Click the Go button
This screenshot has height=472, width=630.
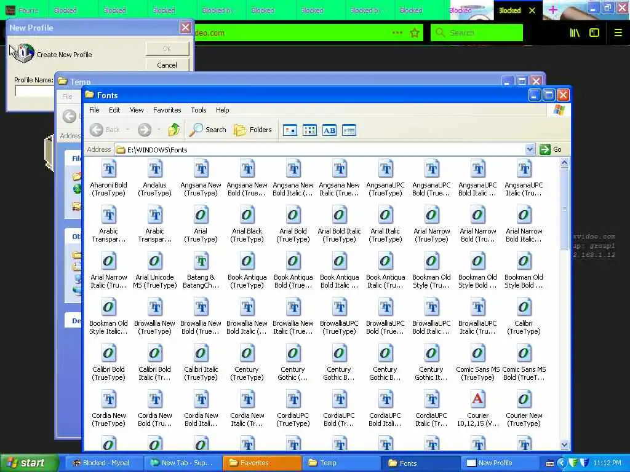[551, 150]
